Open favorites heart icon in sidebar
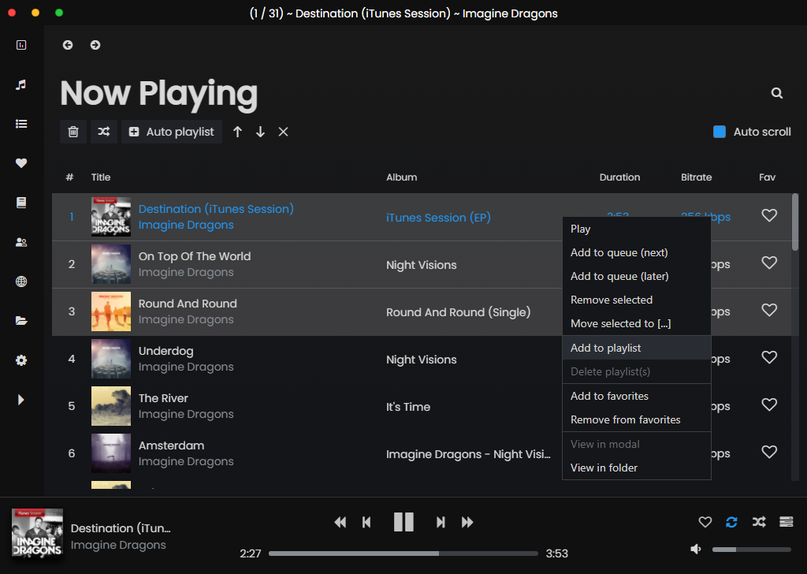Screen dimensions: 807x574 (21, 163)
